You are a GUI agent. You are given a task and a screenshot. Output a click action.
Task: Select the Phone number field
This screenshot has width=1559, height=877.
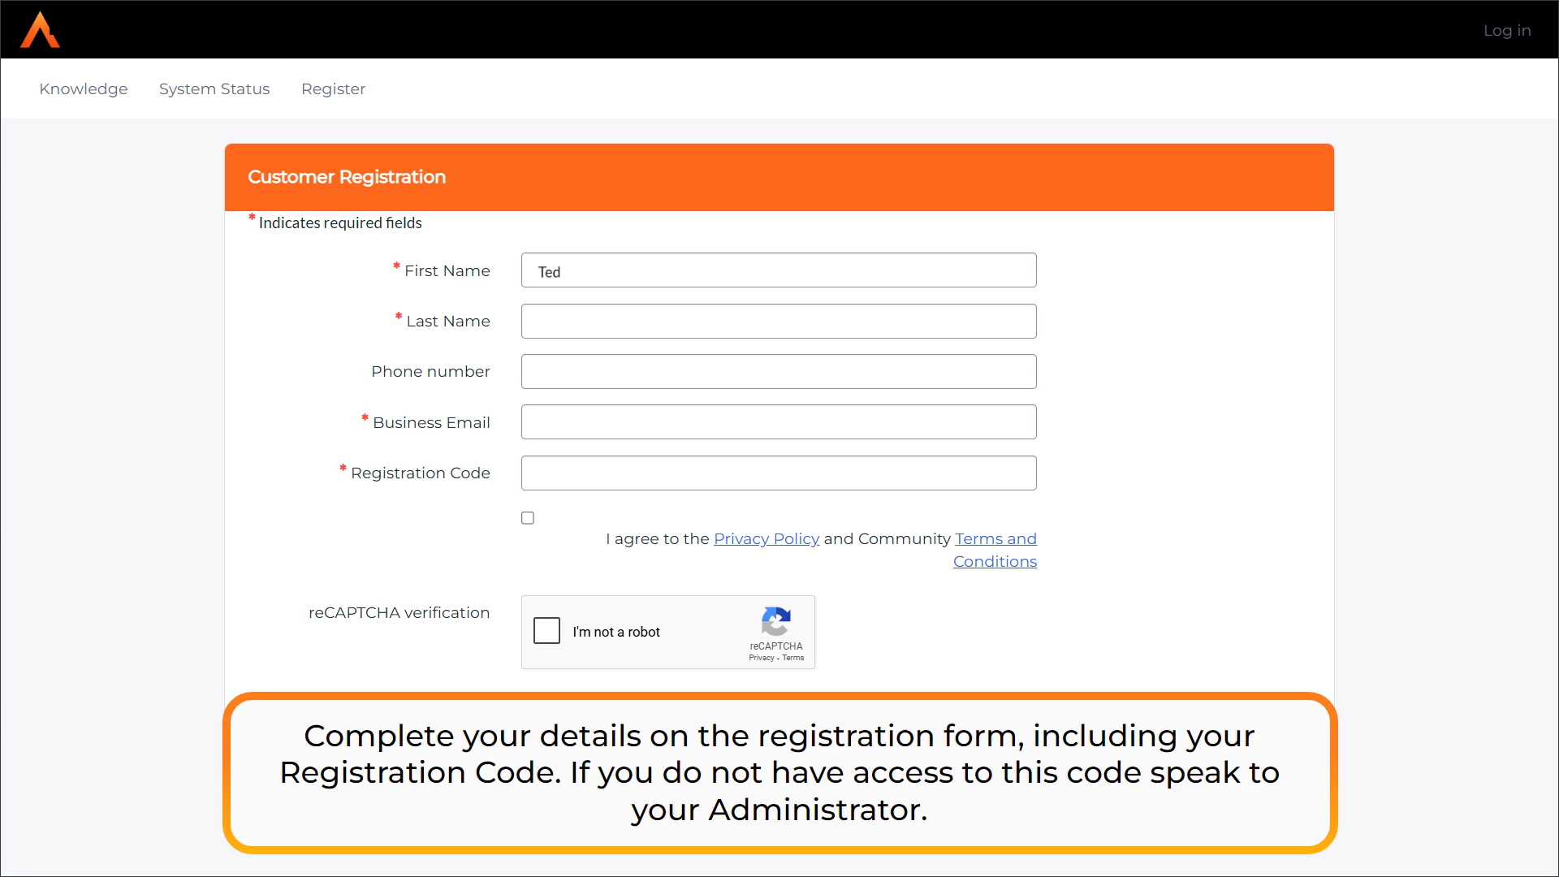(x=778, y=372)
